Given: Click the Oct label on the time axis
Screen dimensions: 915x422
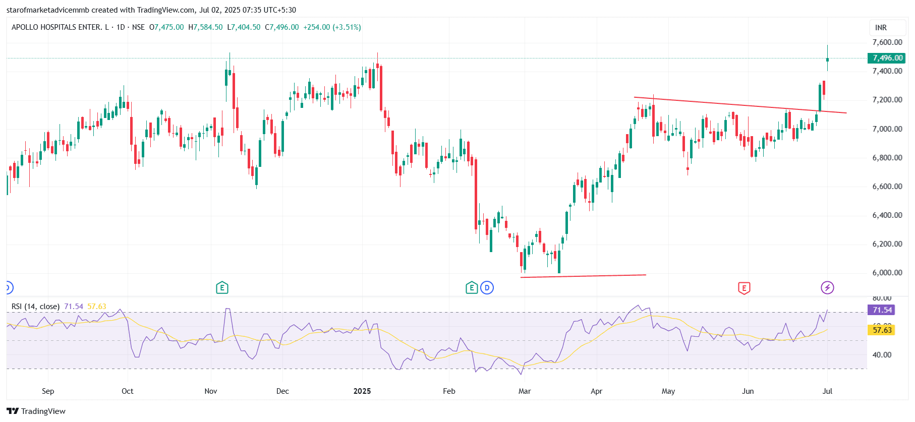Looking at the screenshot, I should 128,391.
